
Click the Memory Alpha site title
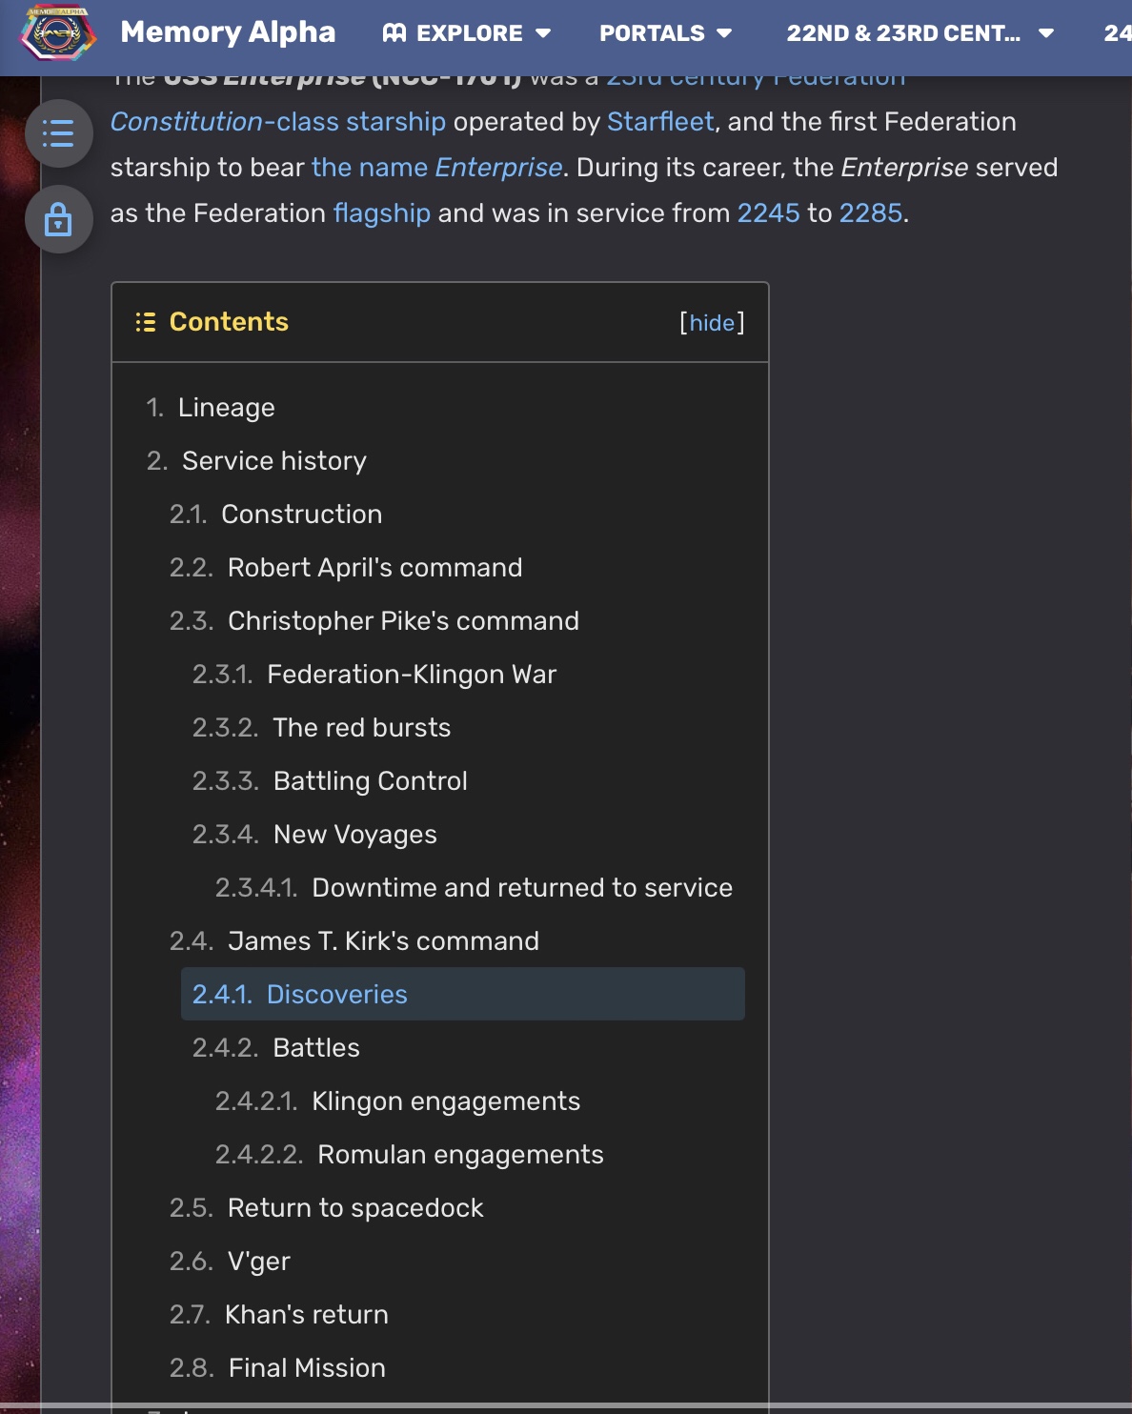click(228, 32)
